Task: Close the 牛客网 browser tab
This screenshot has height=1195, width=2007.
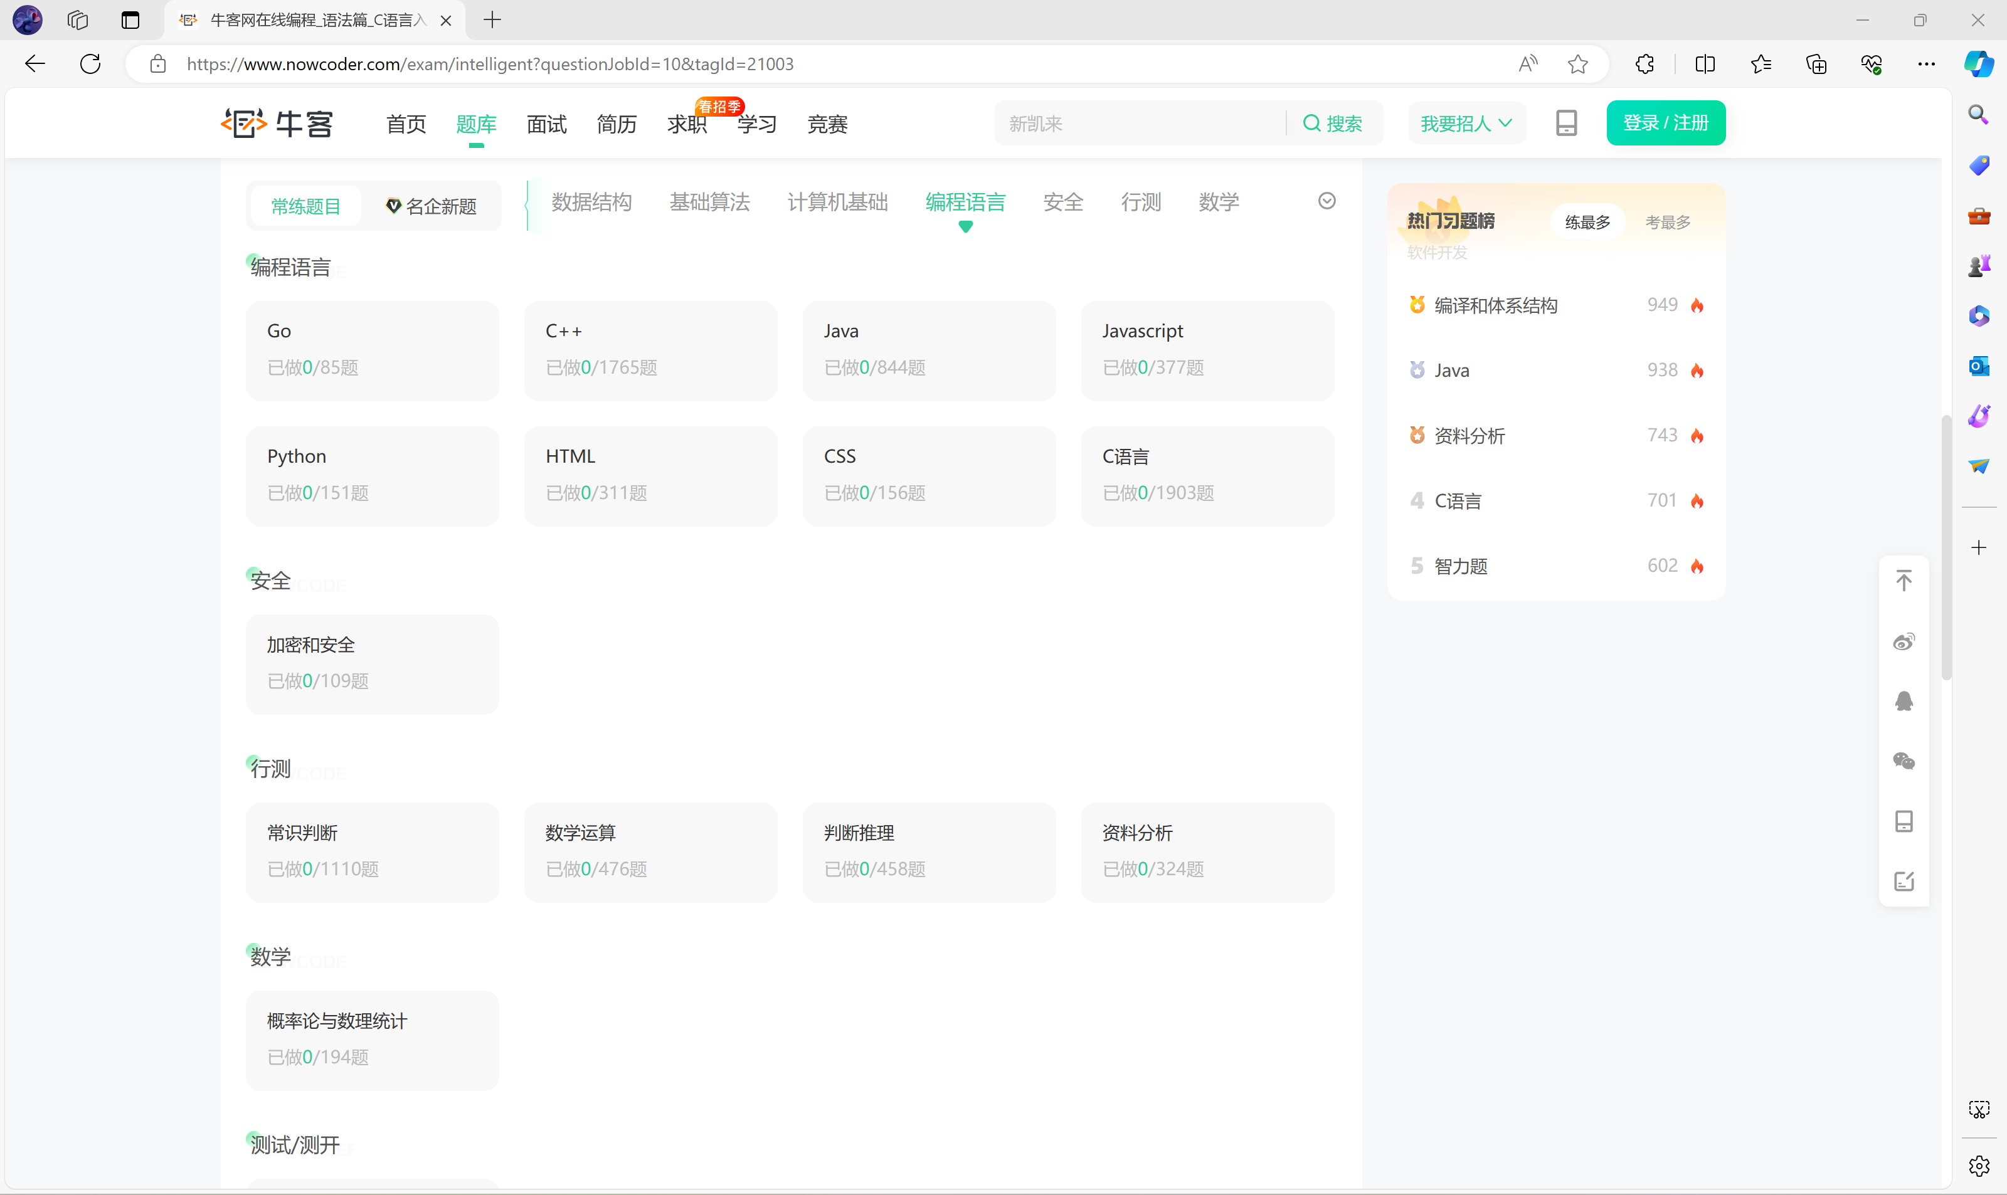Action: [445, 20]
